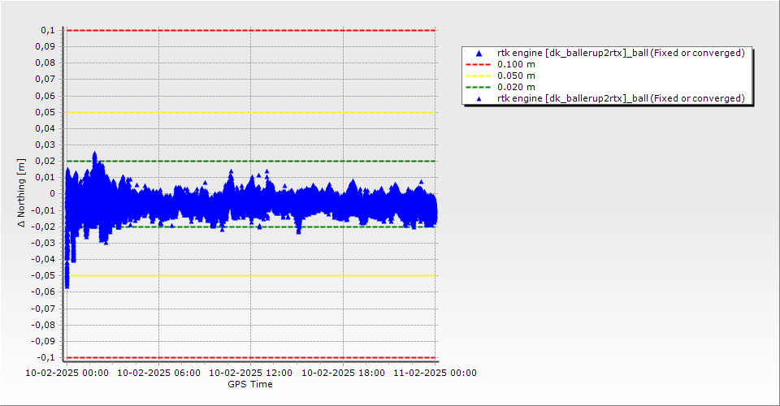Screen dimensions: 780x406
Task: Click the '10-02-2025 12:00' time label
Action: (x=251, y=373)
